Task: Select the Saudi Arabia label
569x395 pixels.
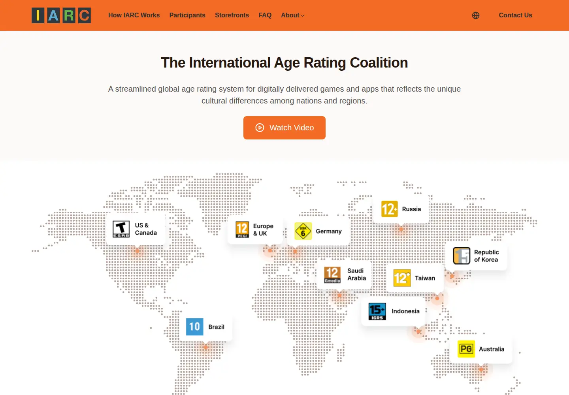Action: 356,275
